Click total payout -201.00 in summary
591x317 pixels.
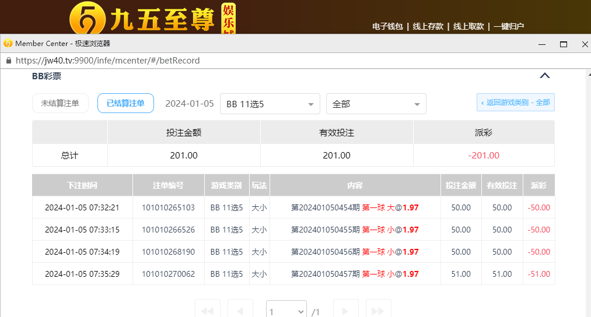484,156
